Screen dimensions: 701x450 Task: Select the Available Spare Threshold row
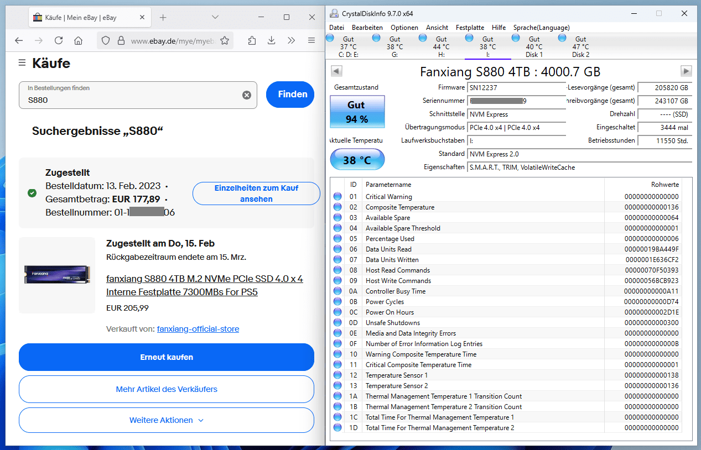coord(506,228)
